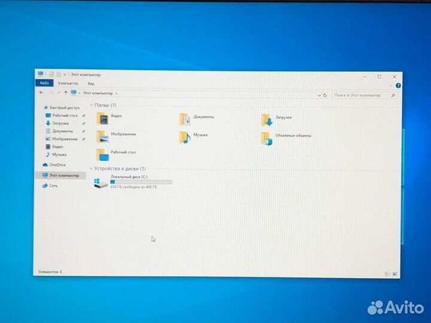Screen dimensions: 431x323
Task: Open the Вид ribbon tab
Action: [91, 84]
